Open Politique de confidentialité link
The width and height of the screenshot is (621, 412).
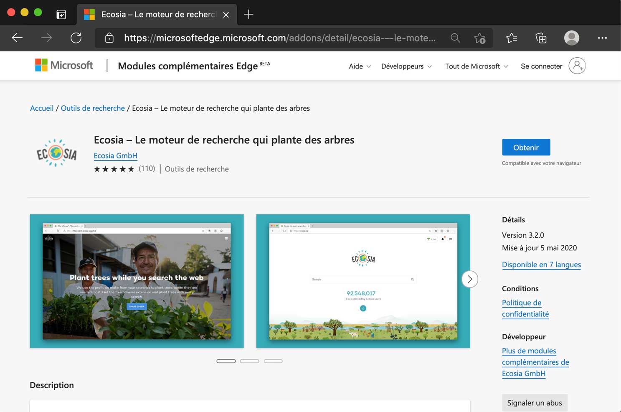click(x=525, y=308)
